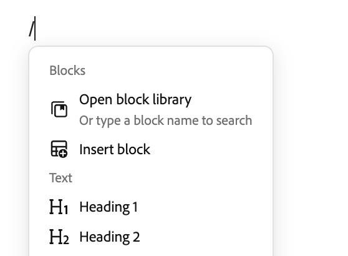Click blank editor area right of slash command
The width and height of the screenshot is (348, 256).
(178, 29)
